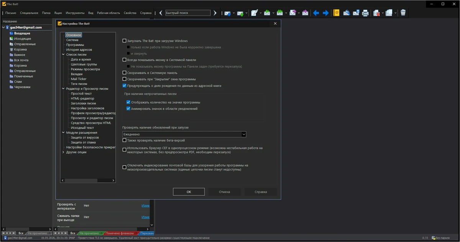This screenshot has height=242, width=460.
Task: Enable 'Сворачивать в Системную панель' checkbox
Action: [124, 73]
